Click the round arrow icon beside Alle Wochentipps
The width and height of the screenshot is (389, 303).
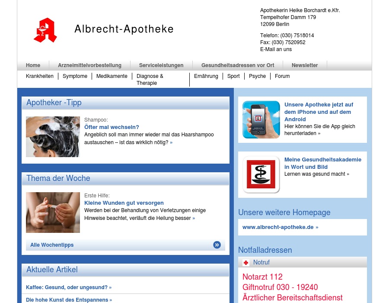(x=217, y=245)
